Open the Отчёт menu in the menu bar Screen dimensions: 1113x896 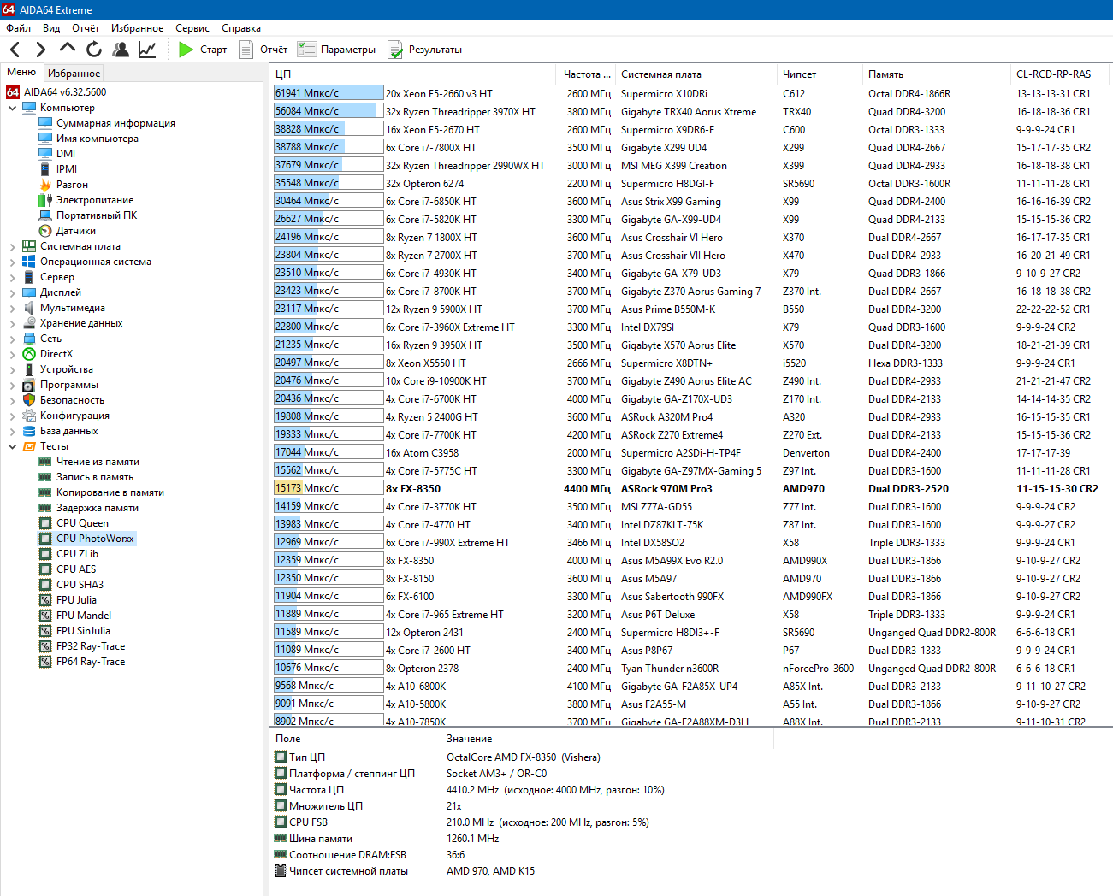pos(86,28)
